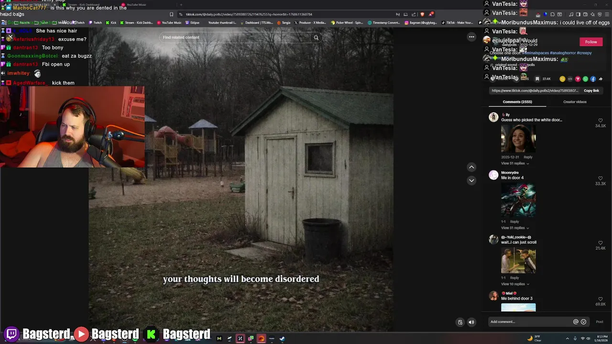Toggle the picture-in-picture miniplayer icon
Screen dimensions: 612x344
coord(460,322)
